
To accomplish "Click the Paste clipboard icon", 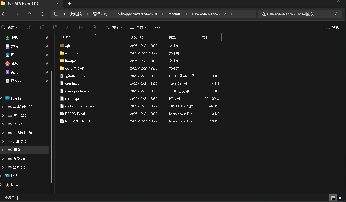I will point(55,27).
